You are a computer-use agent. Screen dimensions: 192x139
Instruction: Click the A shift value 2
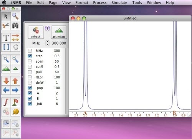coord(57,93)
